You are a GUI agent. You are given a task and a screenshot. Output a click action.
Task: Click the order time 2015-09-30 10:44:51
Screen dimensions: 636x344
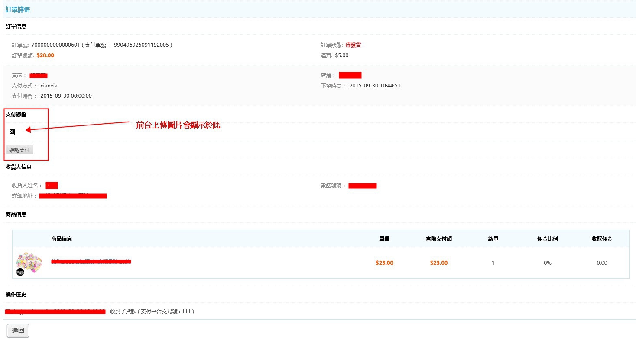pyautogui.click(x=375, y=86)
